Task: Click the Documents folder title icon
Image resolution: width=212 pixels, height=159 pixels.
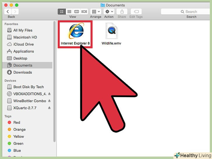Action: pyautogui.click(x=103, y=5)
